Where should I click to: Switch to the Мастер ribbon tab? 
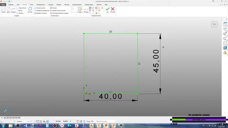[67, 5]
